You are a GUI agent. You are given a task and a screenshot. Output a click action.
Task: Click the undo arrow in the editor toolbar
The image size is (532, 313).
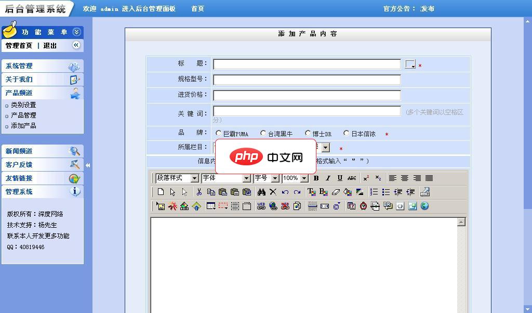pyautogui.click(x=285, y=192)
